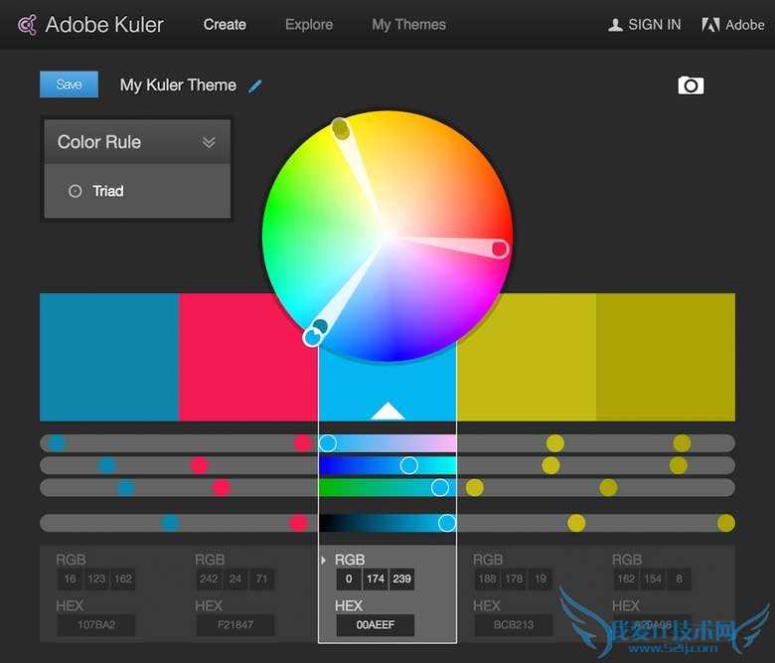Click HEX field BCB213
The image size is (775, 663).
point(514,625)
